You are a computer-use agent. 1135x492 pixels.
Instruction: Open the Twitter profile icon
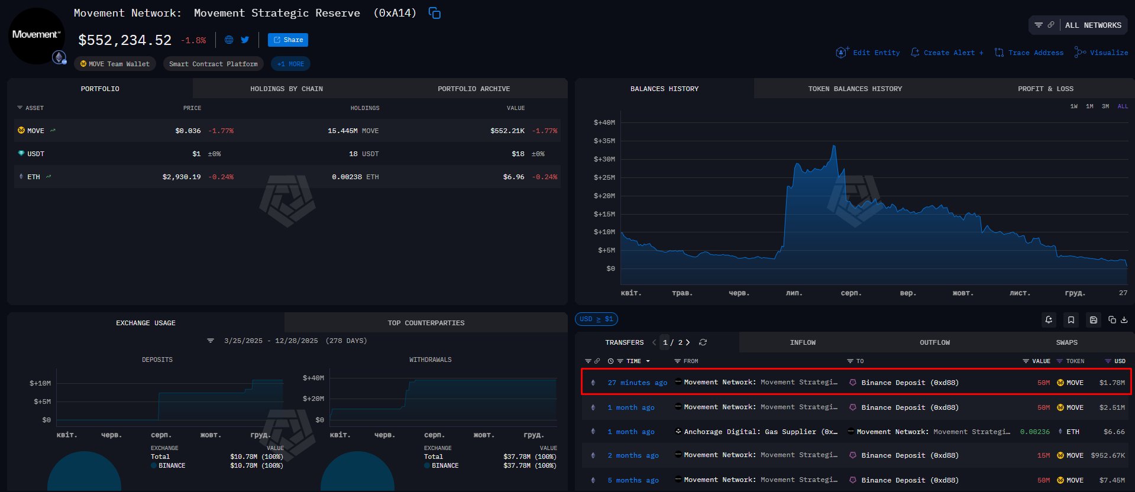[245, 40]
